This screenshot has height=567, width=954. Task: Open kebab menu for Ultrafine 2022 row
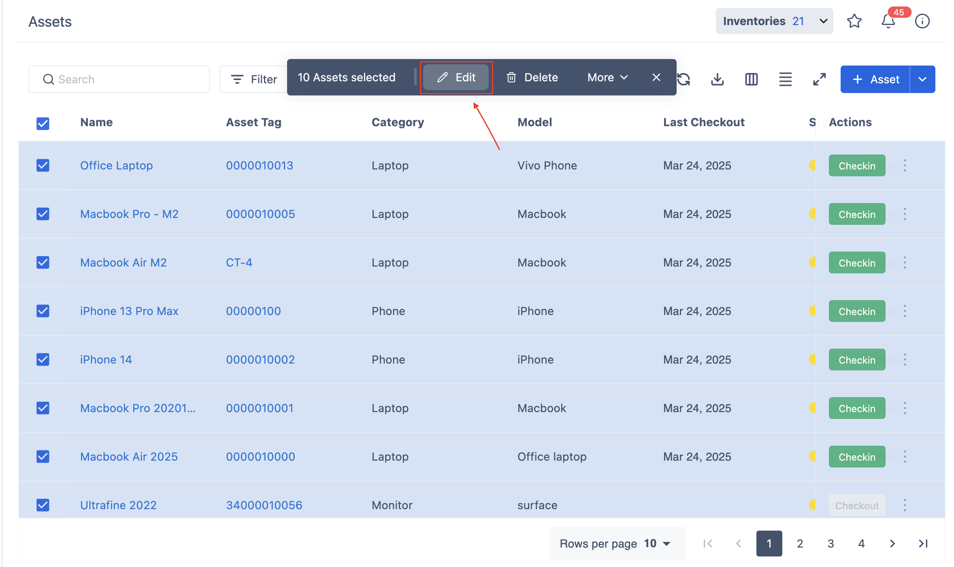click(x=905, y=505)
